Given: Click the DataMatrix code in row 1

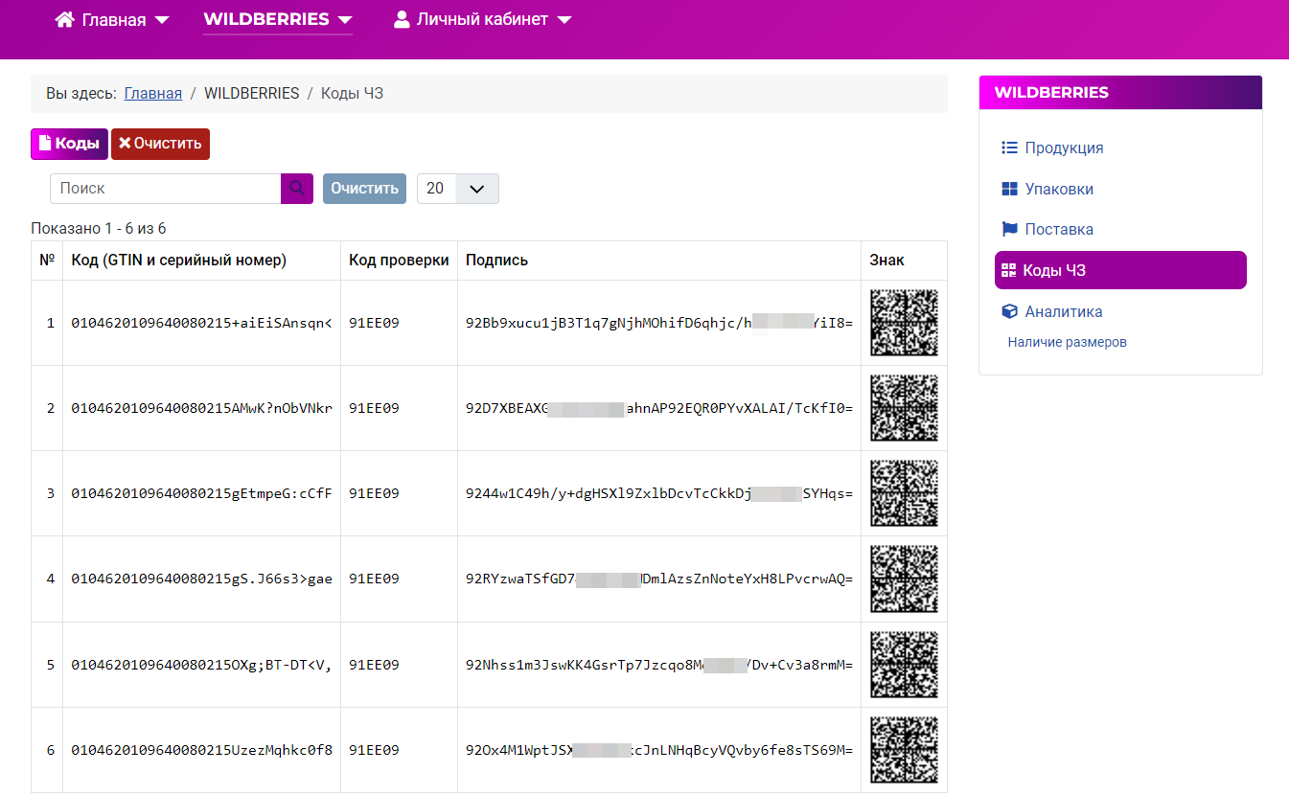Looking at the screenshot, I should pos(903,323).
